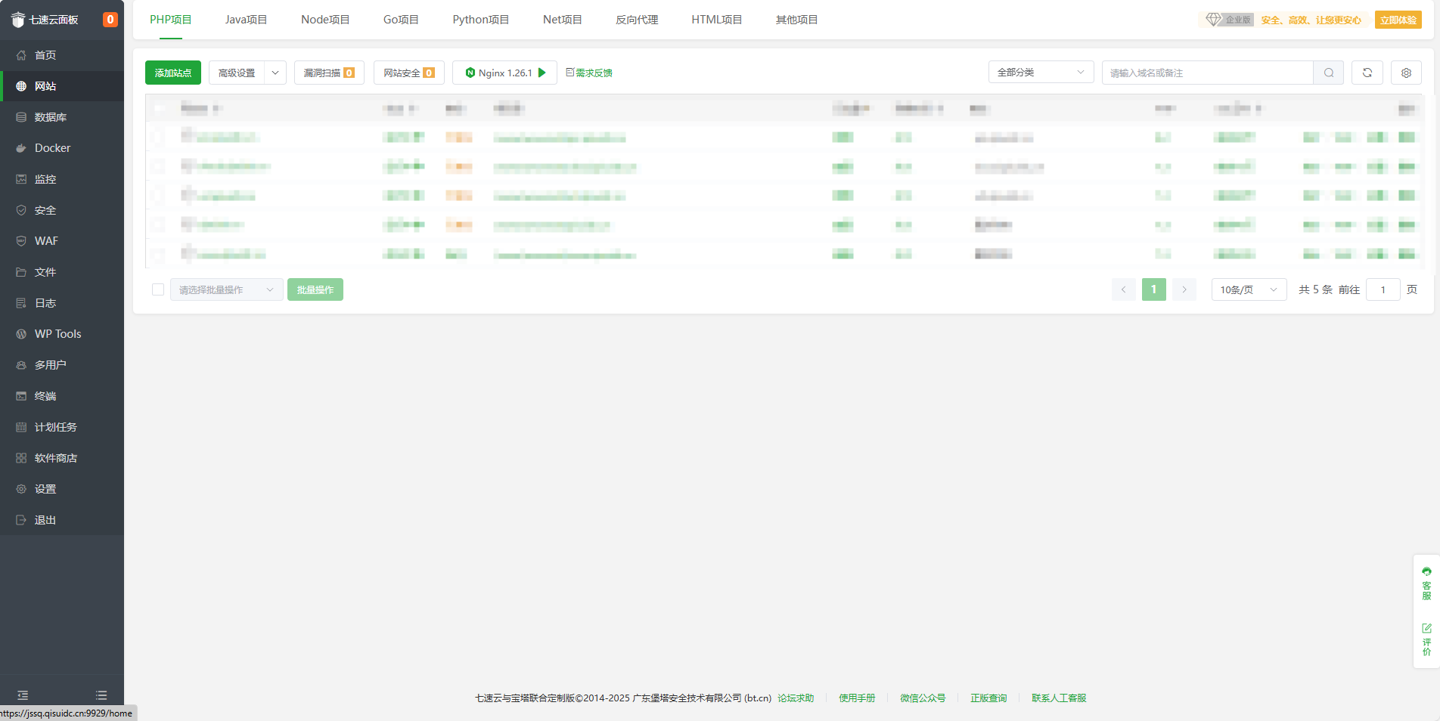The width and height of the screenshot is (1440, 721).
Task: Click the 添加站点 add site button
Action: 173,73
